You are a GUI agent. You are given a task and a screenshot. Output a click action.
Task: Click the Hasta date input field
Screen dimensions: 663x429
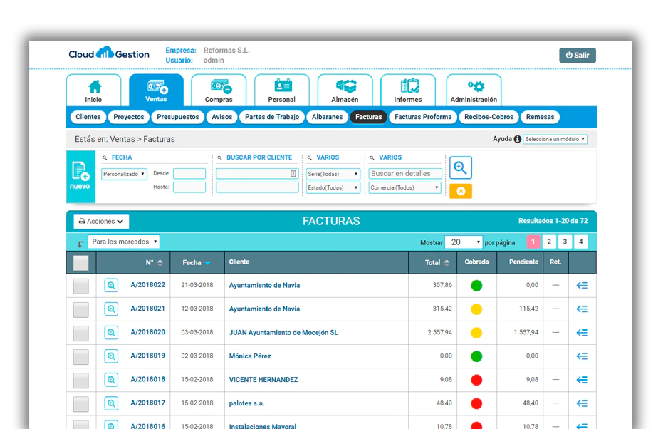tap(189, 187)
